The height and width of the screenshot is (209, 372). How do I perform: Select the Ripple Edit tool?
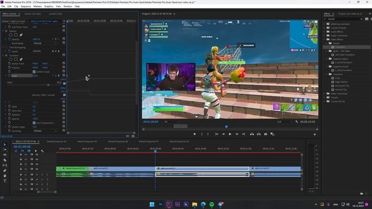click(x=5, y=155)
